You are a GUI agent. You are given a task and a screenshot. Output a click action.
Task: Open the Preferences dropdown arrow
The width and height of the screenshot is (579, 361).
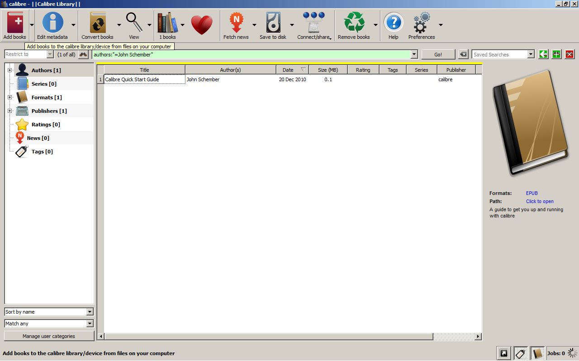click(x=441, y=25)
